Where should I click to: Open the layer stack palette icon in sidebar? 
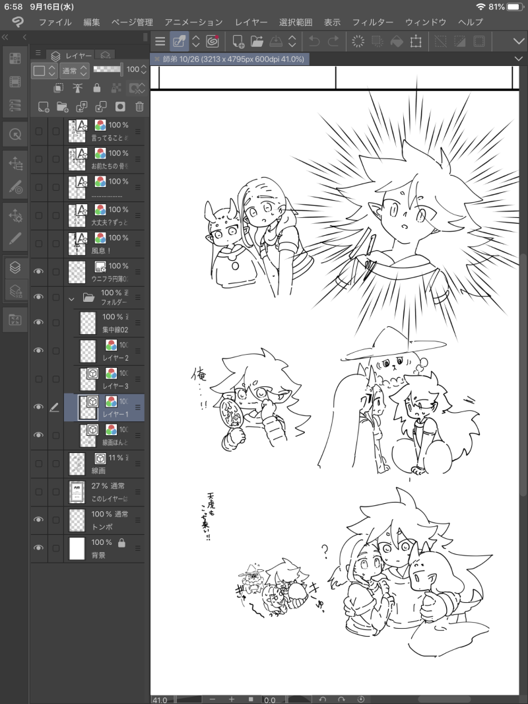15,267
